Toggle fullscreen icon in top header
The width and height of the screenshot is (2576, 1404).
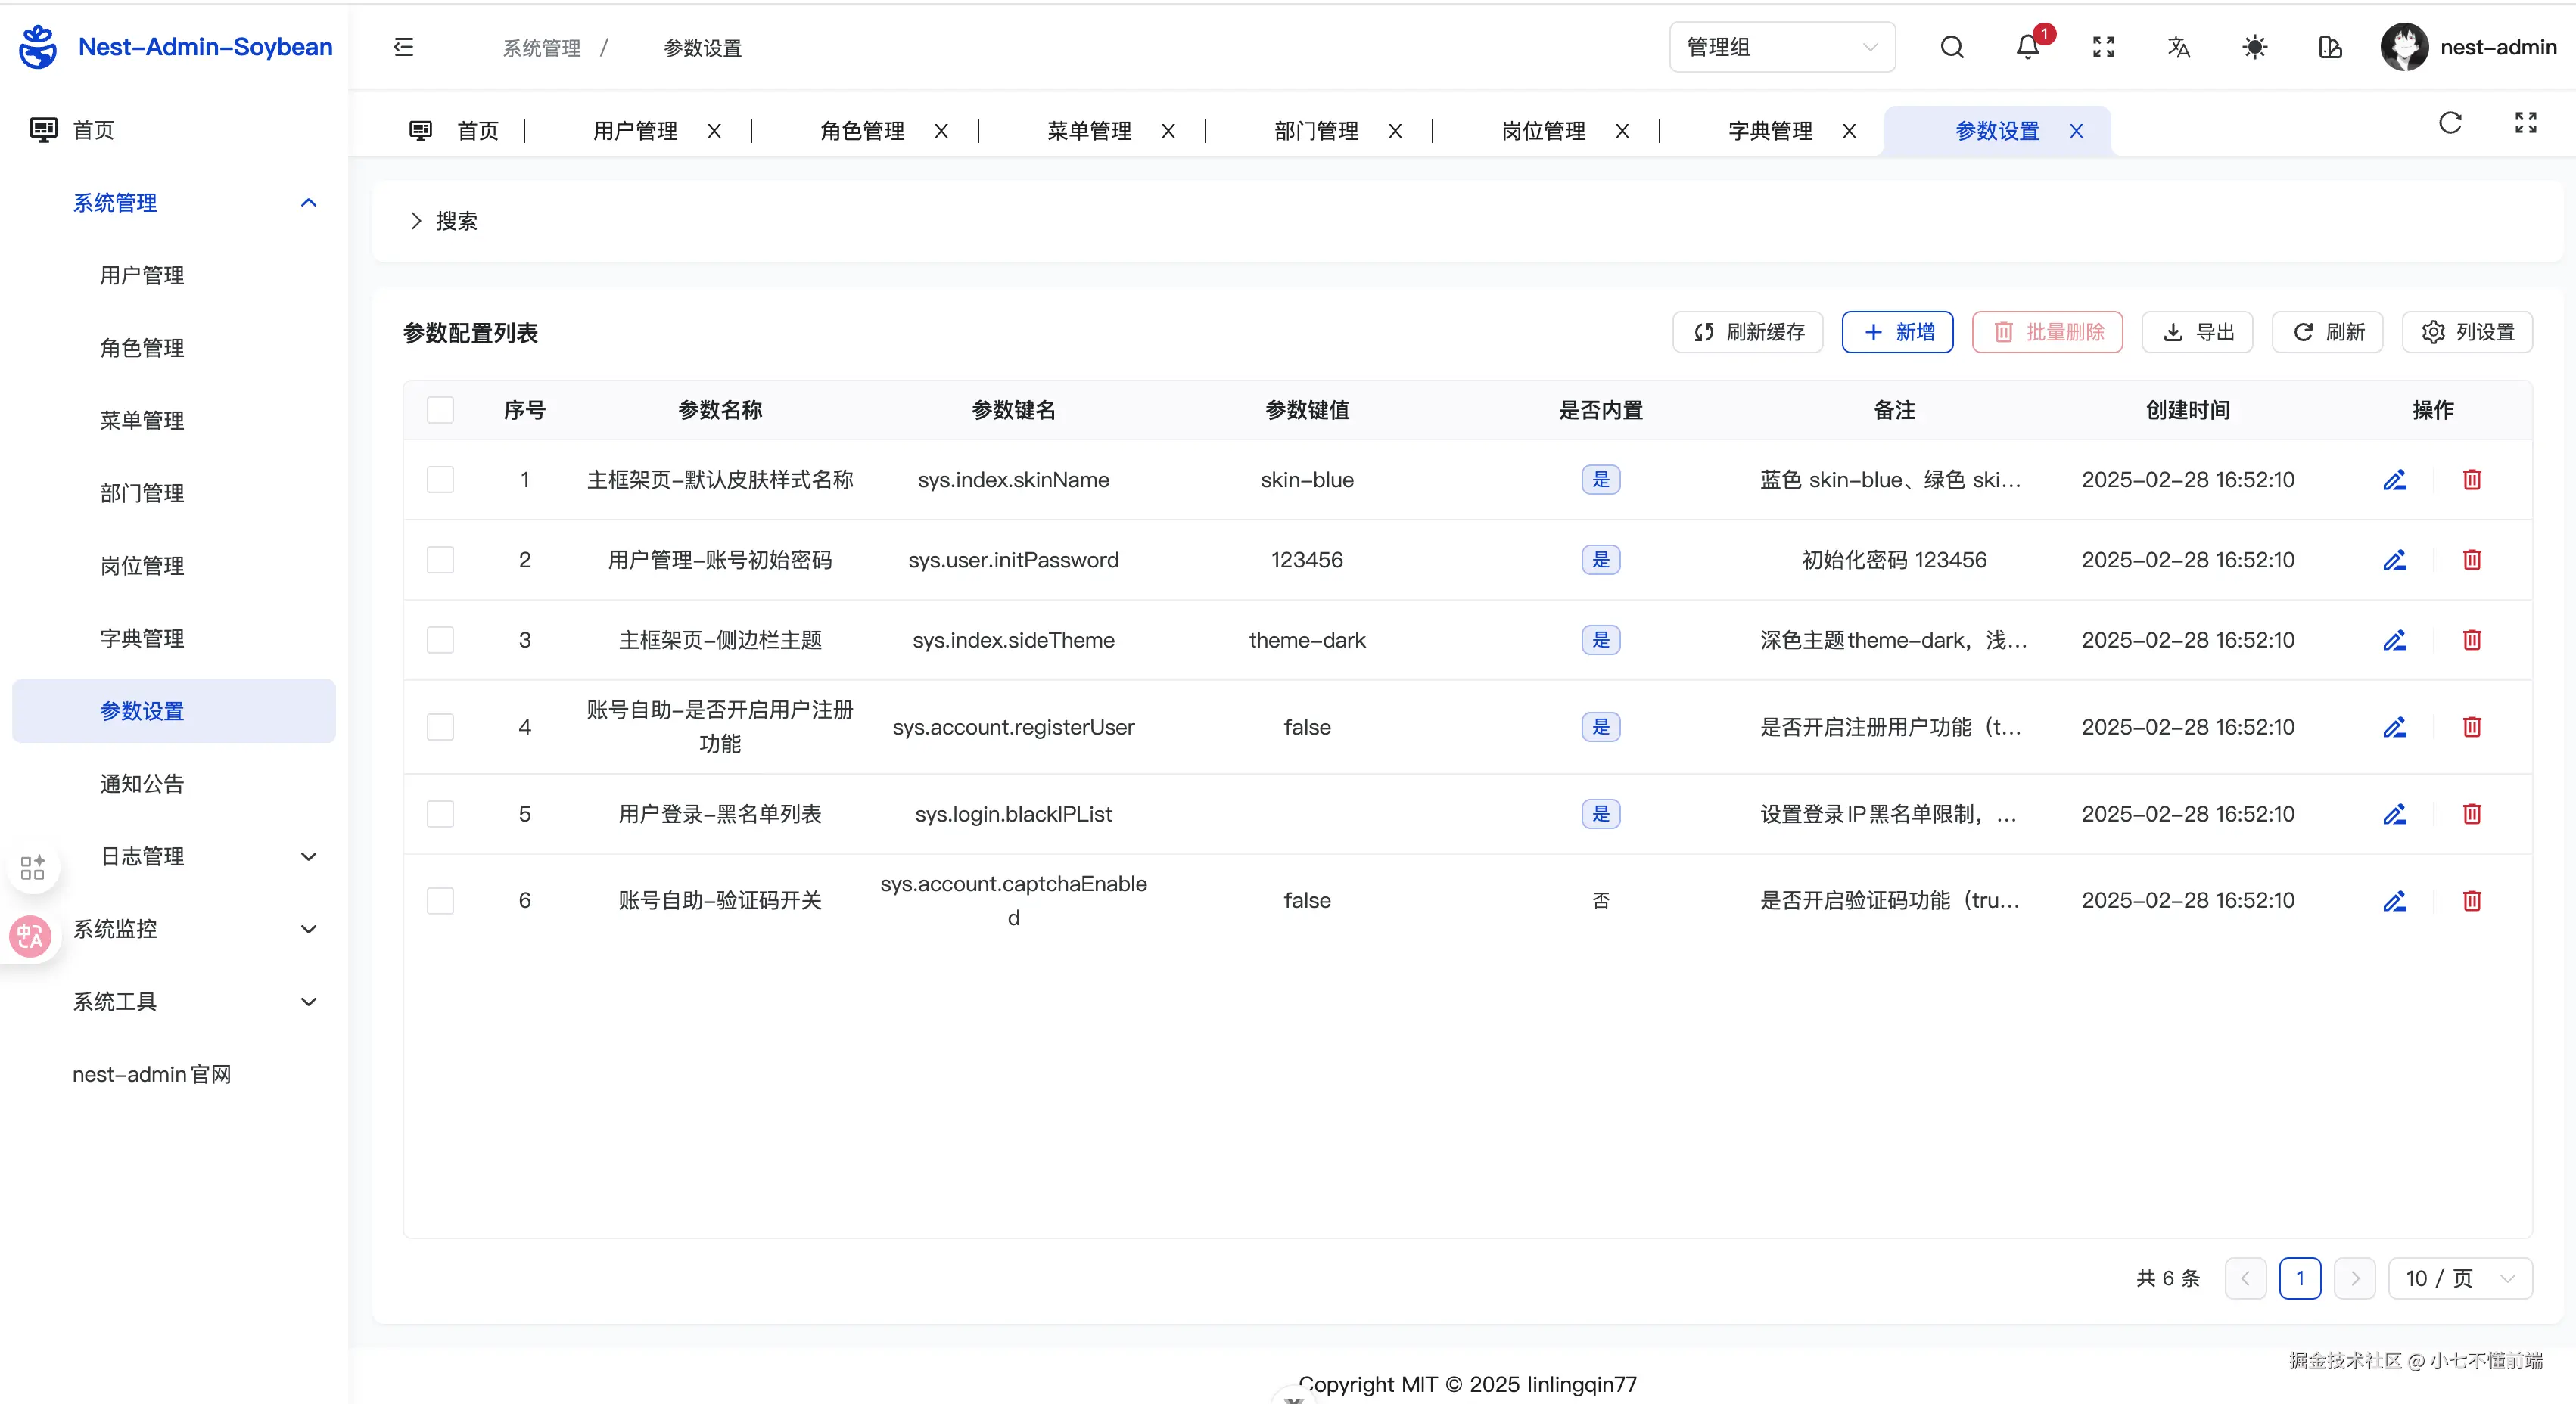pyautogui.click(x=2103, y=47)
